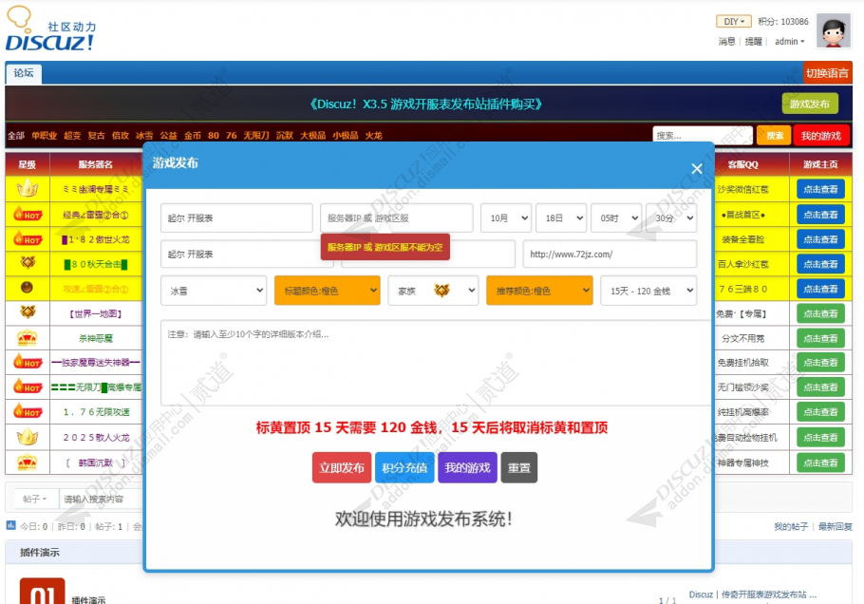This screenshot has width=864, height=604.
Task: Click the gray 重置 button
Action: point(519,468)
